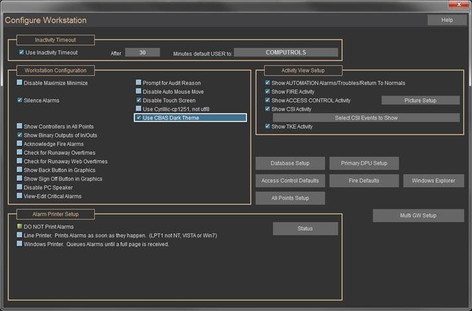Click the alarm printer Status button

305,229
